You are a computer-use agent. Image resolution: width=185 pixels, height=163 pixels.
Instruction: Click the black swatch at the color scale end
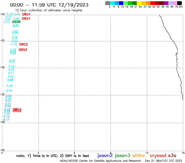tap(179, 3)
